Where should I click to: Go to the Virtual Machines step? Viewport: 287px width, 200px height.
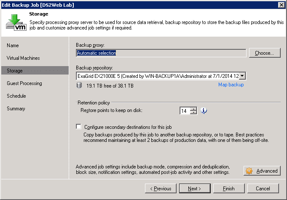tap(23, 58)
